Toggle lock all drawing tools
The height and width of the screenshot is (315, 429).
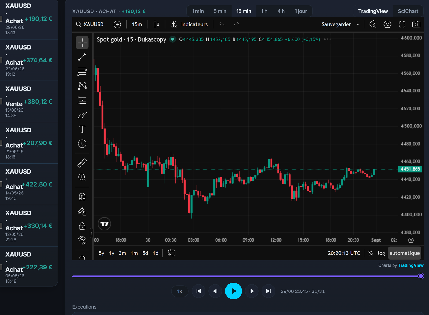tap(82, 226)
